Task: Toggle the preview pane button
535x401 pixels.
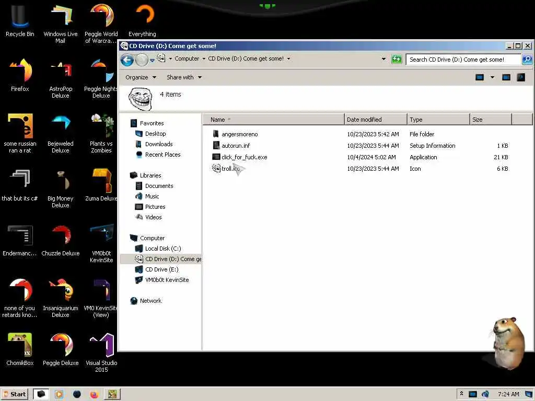Action: (x=506, y=77)
